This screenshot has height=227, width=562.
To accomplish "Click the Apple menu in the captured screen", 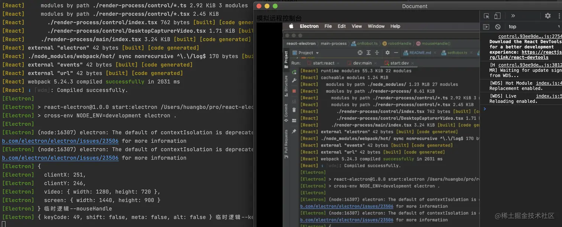I will pyautogui.click(x=291, y=26).
